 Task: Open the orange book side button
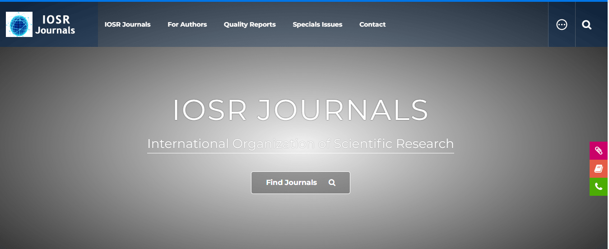tap(599, 169)
